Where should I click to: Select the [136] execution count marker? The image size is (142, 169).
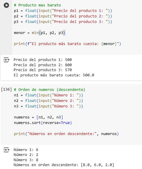(6, 89)
